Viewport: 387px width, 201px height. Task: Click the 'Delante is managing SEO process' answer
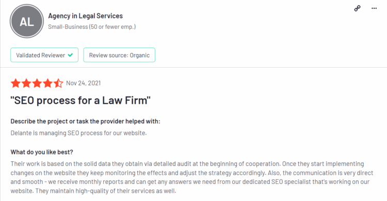coord(79,133)
